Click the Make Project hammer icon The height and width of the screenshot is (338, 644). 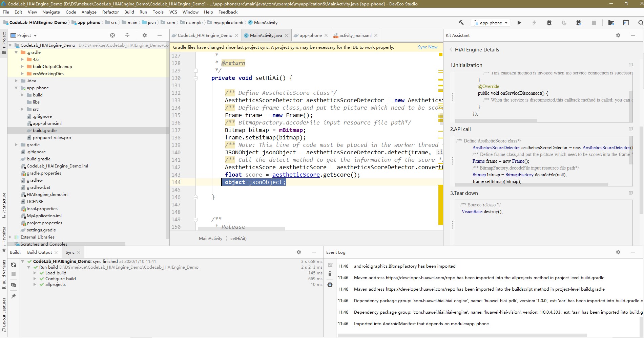pyautogui.click(x=461, y=23)
